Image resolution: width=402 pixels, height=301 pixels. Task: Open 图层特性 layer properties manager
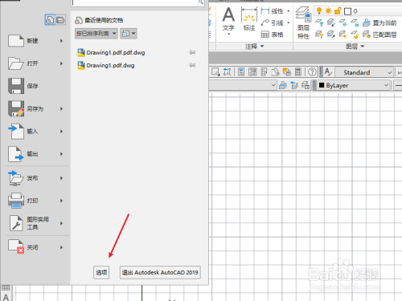[303, 23]
